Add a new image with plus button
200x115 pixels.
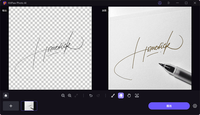coord(11,106)
